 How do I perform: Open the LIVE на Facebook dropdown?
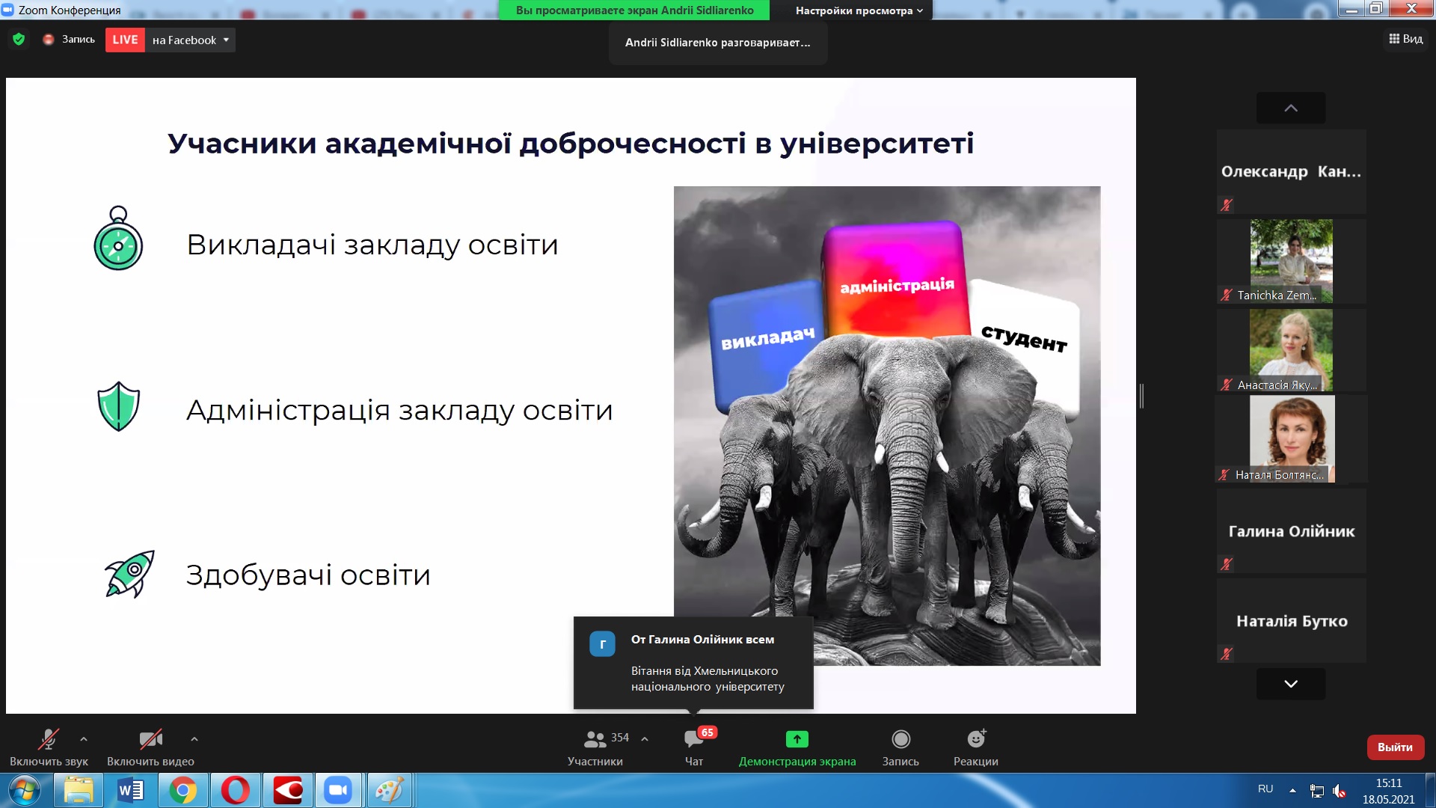225,40
